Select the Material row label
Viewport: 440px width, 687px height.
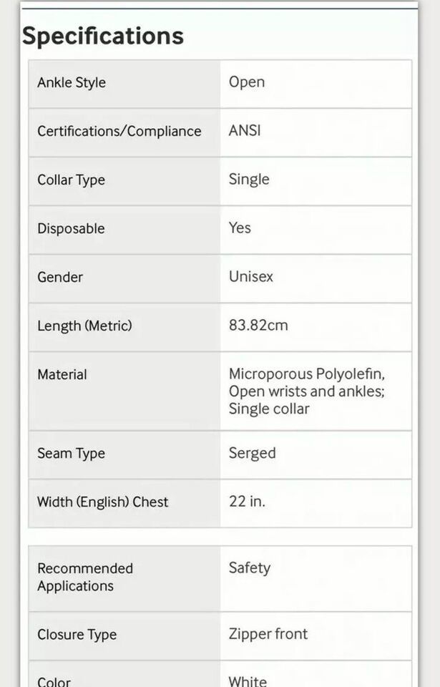62,374
